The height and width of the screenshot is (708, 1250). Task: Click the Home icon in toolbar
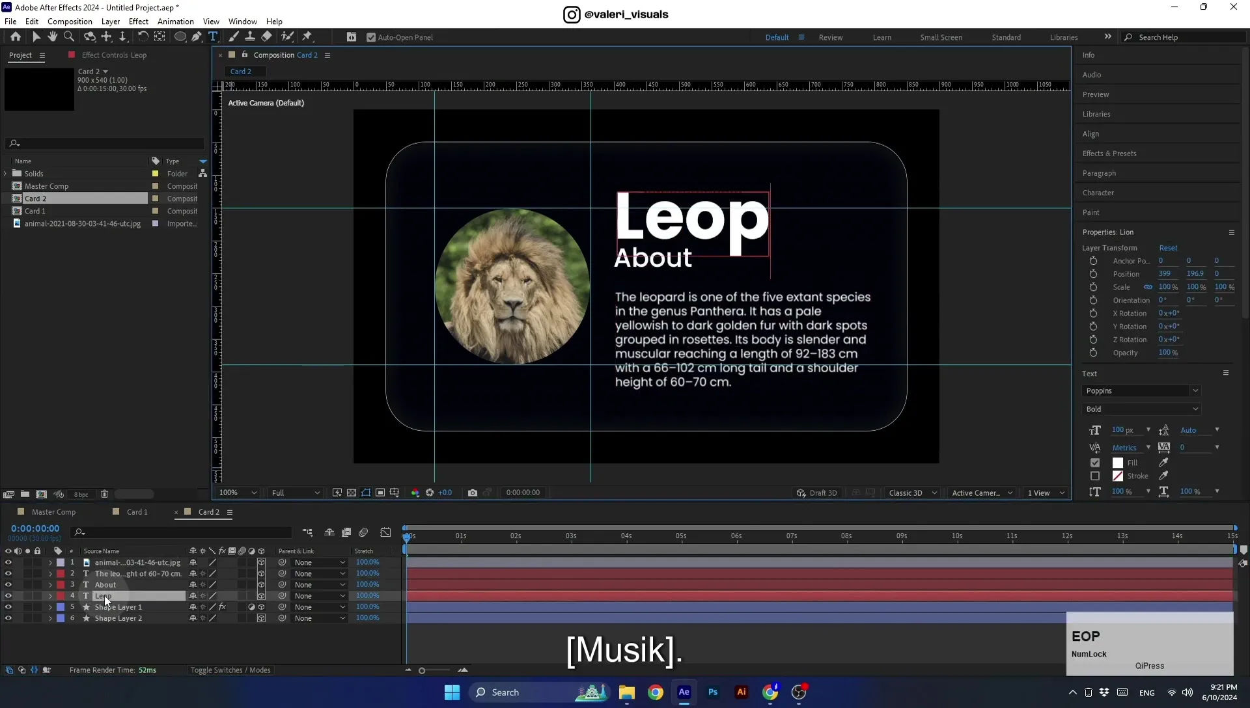coord(16,37)
